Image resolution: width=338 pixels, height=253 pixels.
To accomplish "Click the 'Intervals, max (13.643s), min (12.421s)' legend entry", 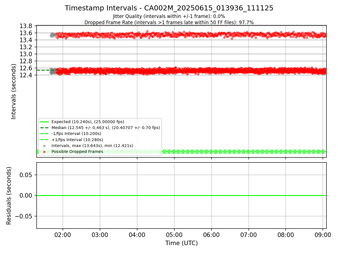I will tap(92, 146).
